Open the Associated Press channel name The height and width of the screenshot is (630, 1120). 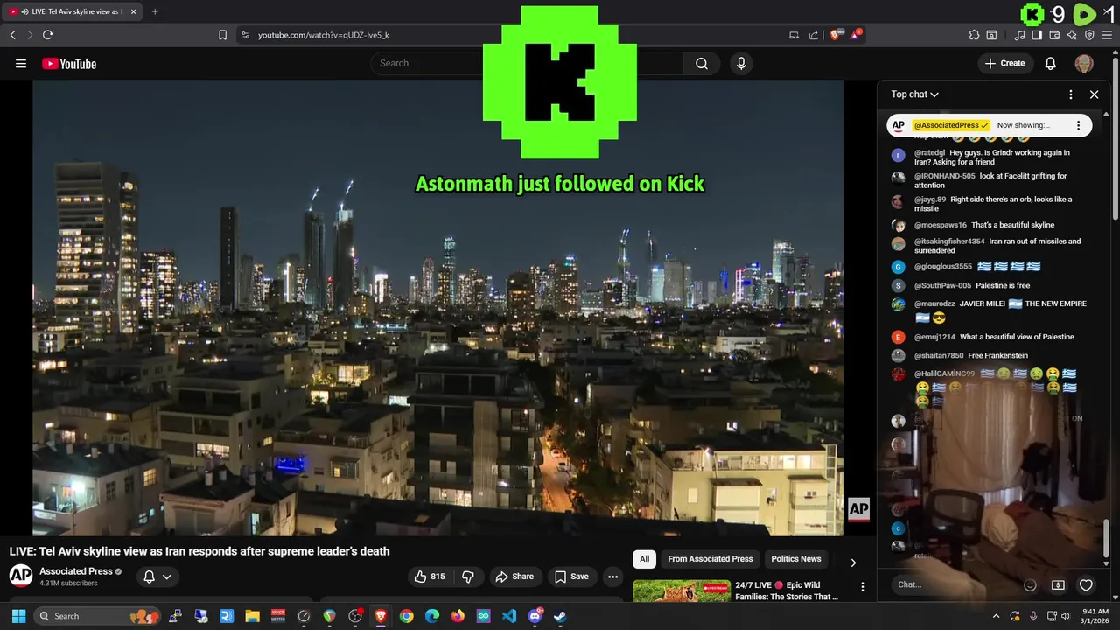coord(76,571)
